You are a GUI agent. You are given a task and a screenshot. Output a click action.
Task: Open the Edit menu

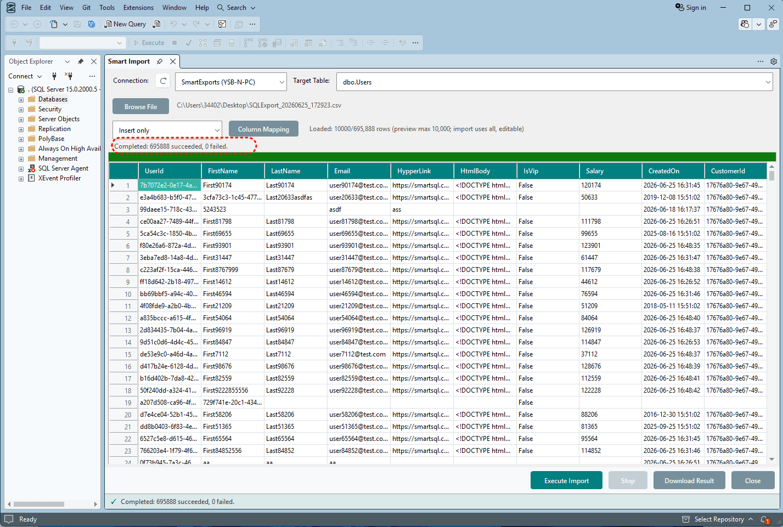tap(46, 8)
